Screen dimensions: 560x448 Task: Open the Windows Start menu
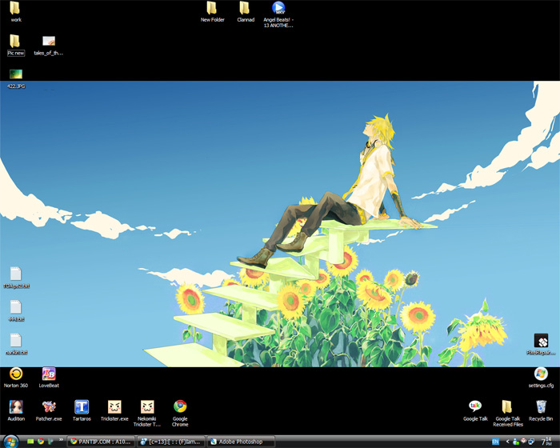click(x=10, y=442)
